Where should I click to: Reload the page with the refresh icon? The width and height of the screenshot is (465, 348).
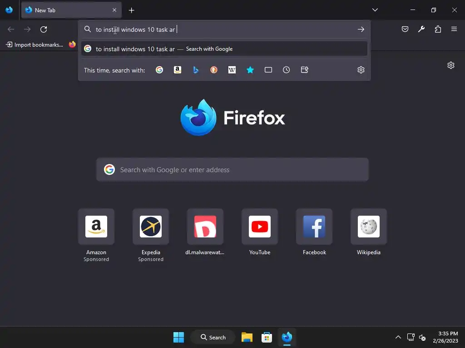[x=44, y=29]
